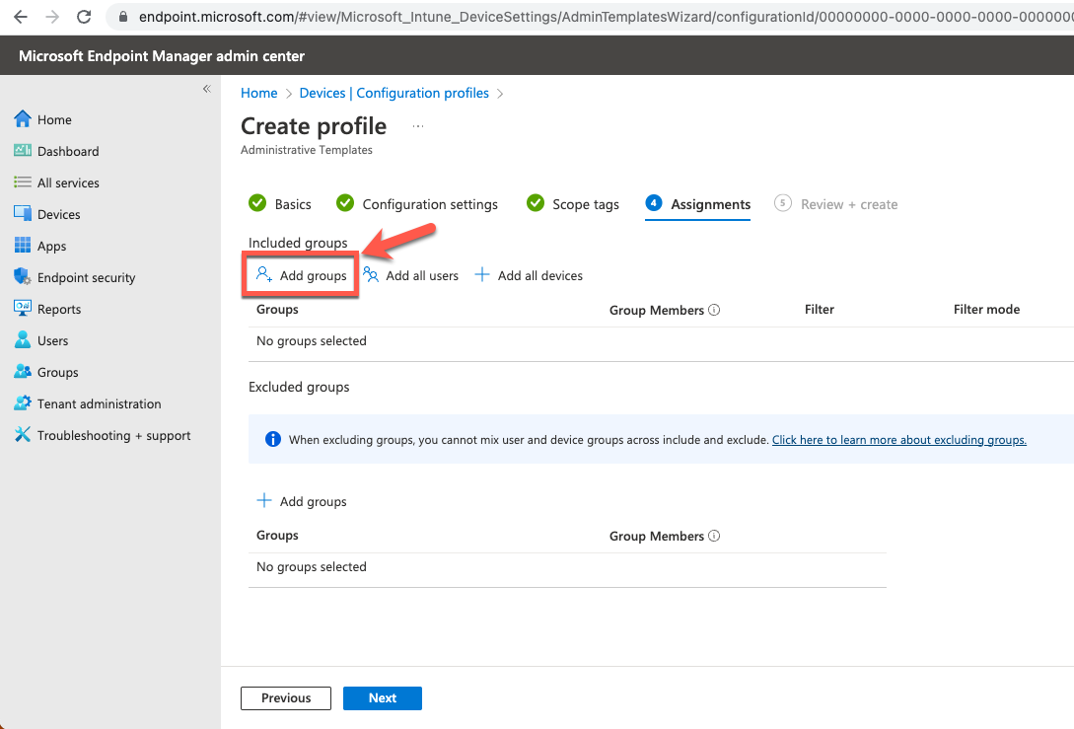Click plus icon for Add all devices

[x=482, y=275]
